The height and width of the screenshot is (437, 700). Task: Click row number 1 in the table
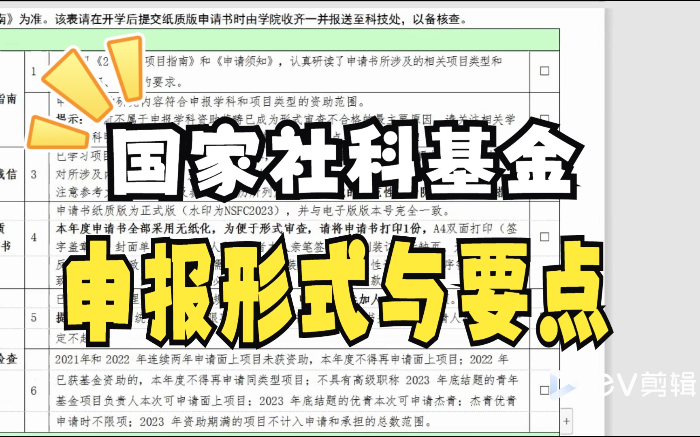click(34, 72)
